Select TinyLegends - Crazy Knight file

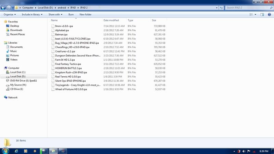(x=78, y=85)
